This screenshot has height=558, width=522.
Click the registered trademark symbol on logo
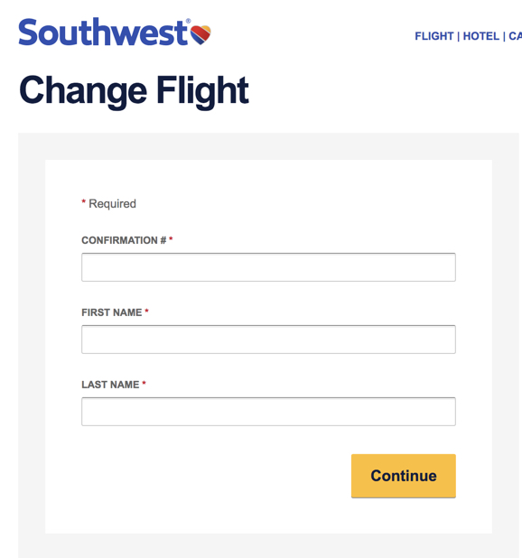(188, 21)
